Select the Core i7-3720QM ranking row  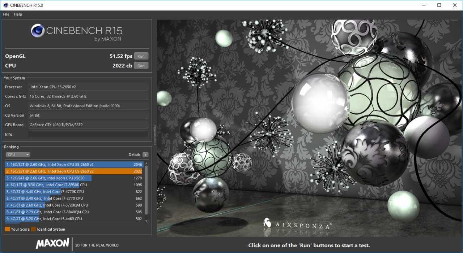point(74,205)
